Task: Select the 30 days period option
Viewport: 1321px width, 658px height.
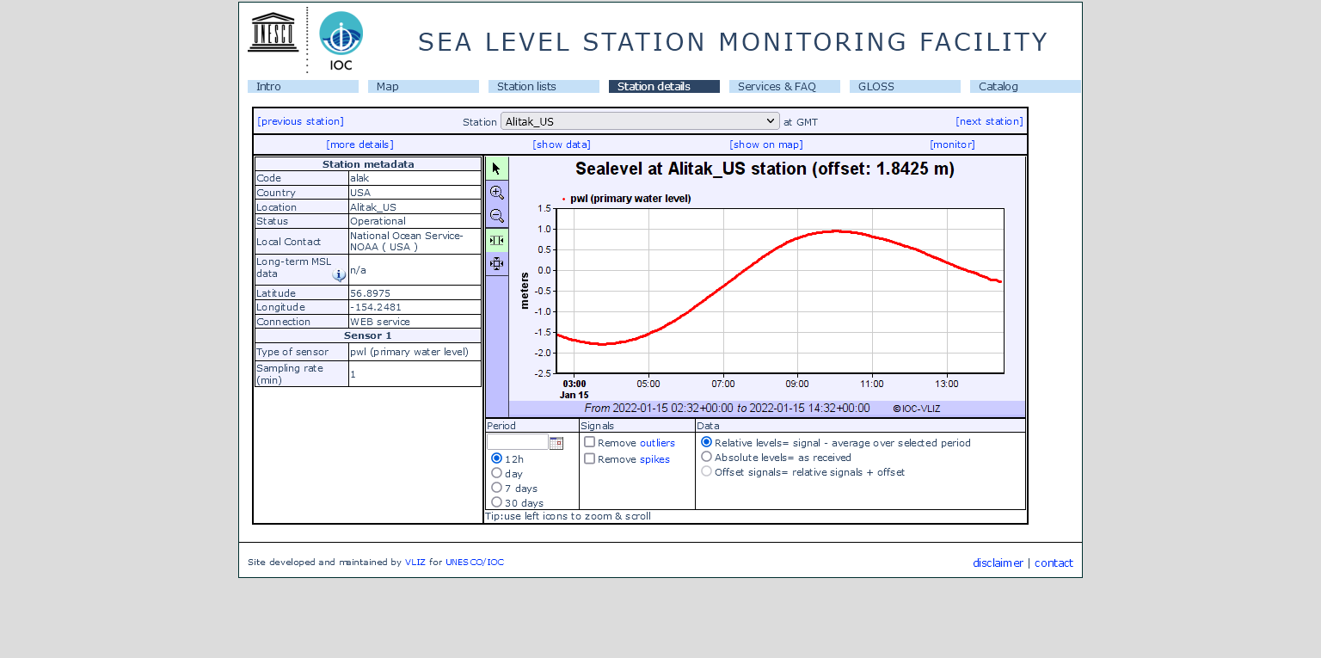Action: tap(496, 502)
